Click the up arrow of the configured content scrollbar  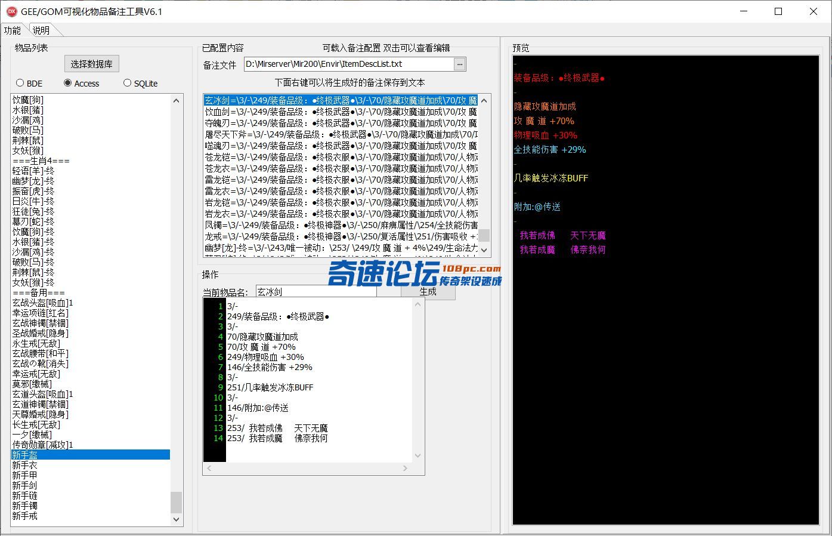tap(484, 100)
